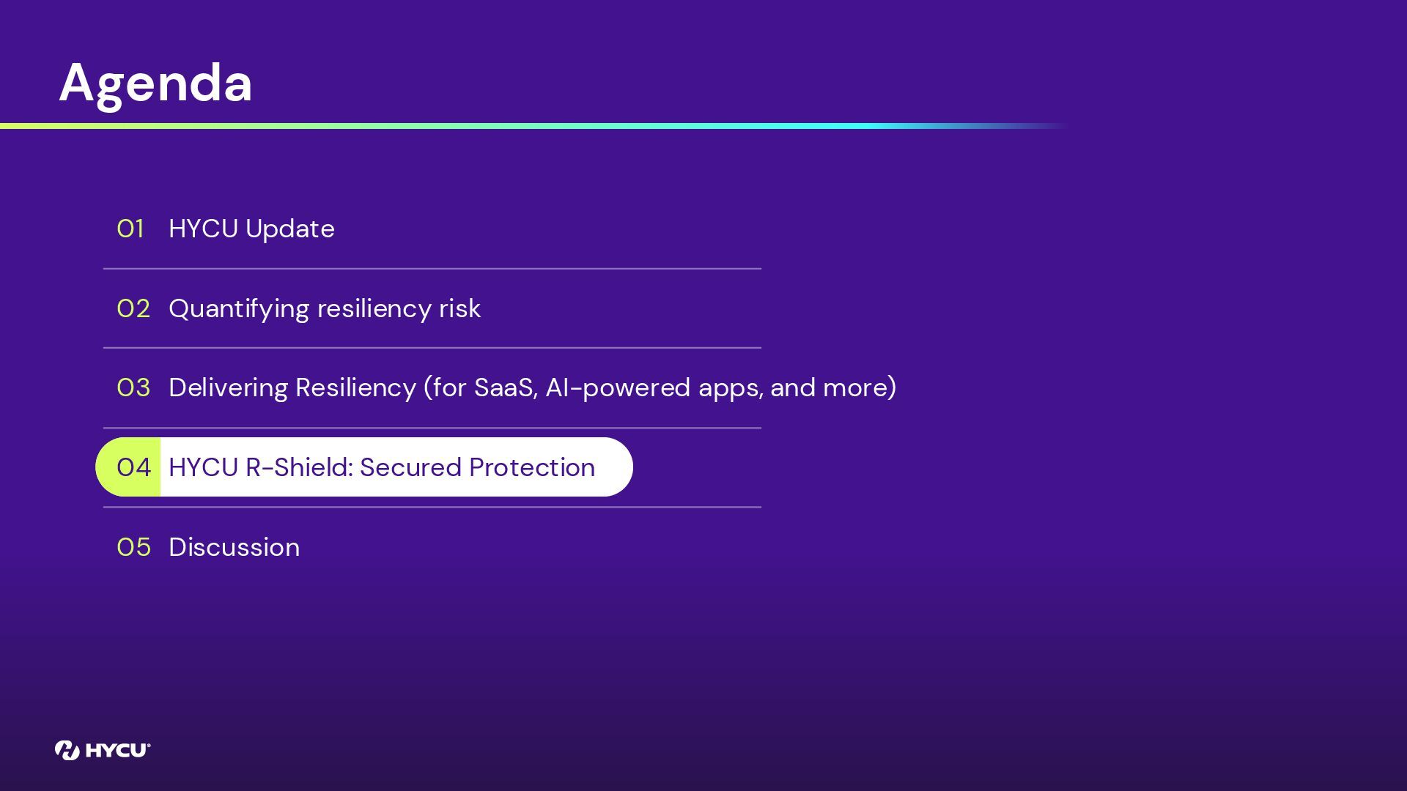Click the registered trademark symbol beside HYCU
1407x791 pixels.
149,745
